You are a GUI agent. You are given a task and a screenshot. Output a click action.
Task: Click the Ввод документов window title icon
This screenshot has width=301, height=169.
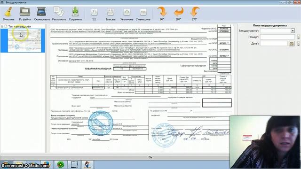(2, 2)
